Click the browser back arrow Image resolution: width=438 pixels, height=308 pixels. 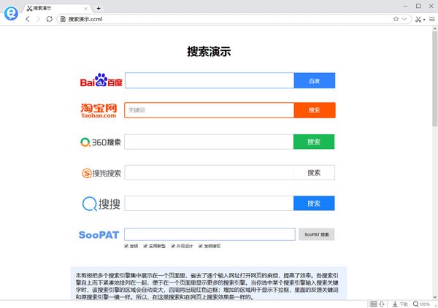(28, 19)
